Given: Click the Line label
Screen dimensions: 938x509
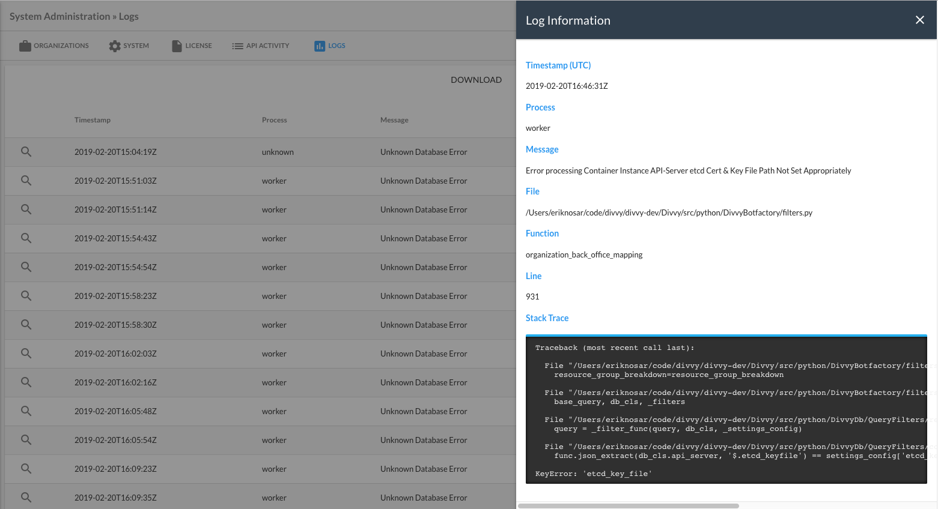Looking at the screenshot, I should pos(534,276).
